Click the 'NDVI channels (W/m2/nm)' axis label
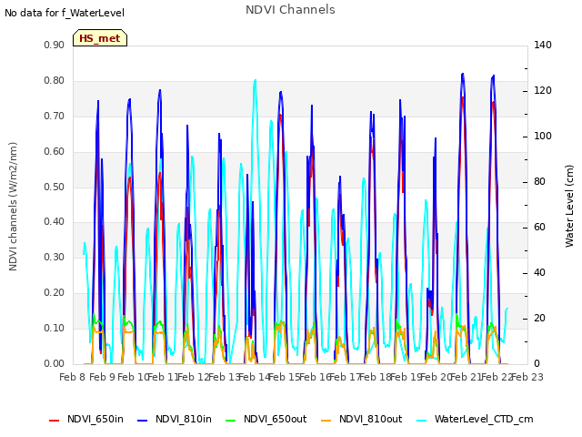 coord(13,207)
